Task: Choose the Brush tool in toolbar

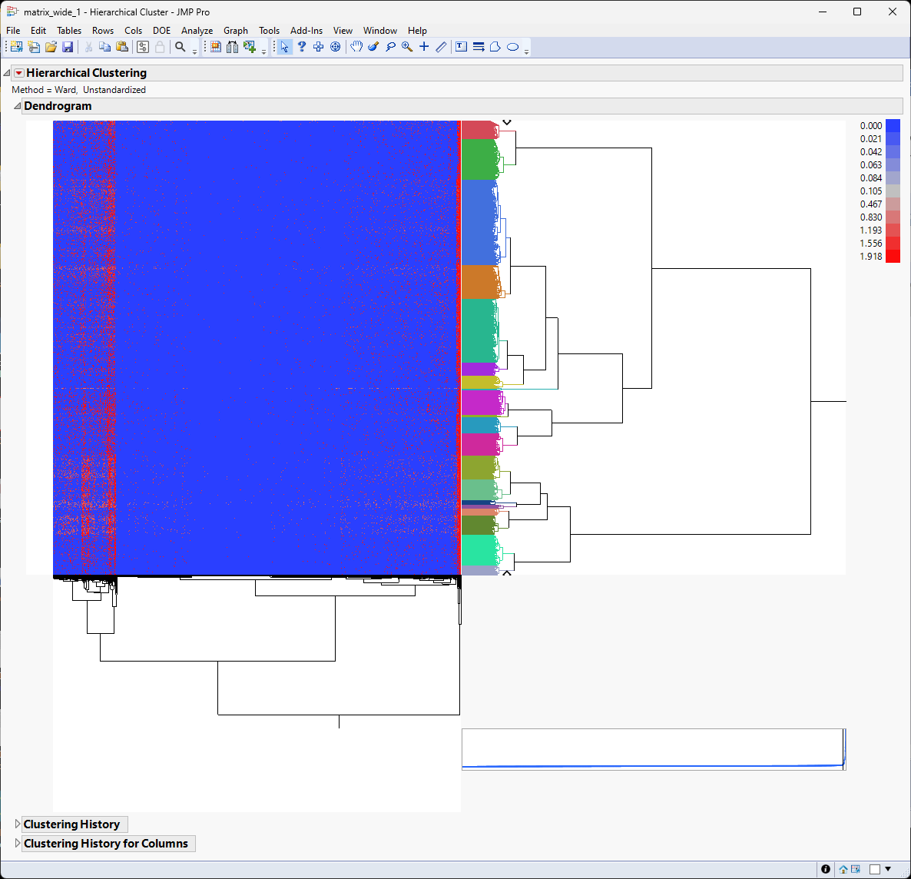Action: (373, 47)
